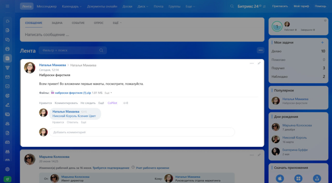This screenshot has height=183, width=332.
Task: Select the СОБЫТИЕ composer tab
Action: [78, 23]
